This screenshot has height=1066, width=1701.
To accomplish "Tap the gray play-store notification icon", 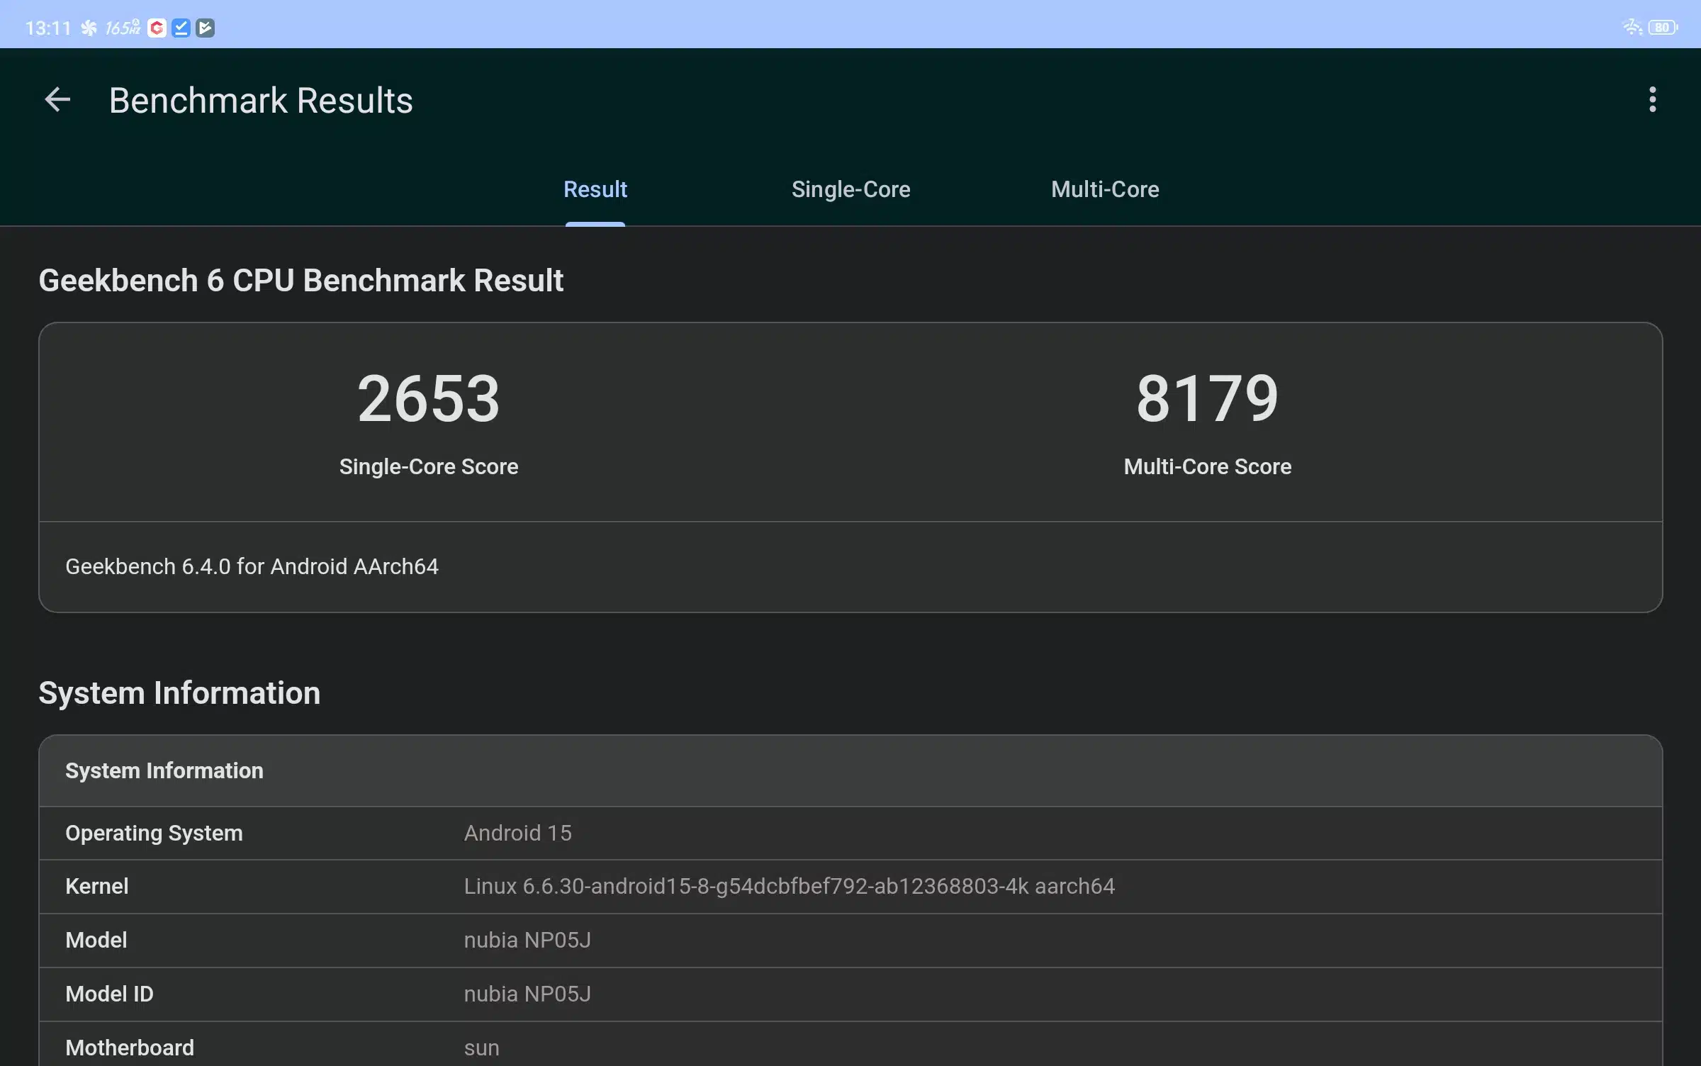I will point(205,28).
